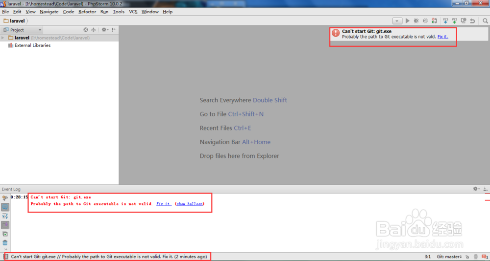Click laravel breadcrumb in navigation bar
The width and height of the screenshot is (490, 261).
[17, 21]
